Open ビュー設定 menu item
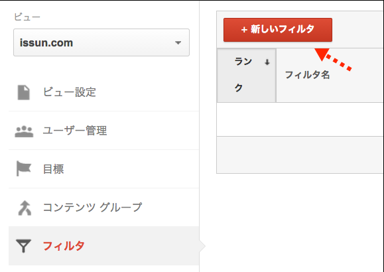Viewport: 384px width, 272px height. pyautogui.click(x=104, y=92)
